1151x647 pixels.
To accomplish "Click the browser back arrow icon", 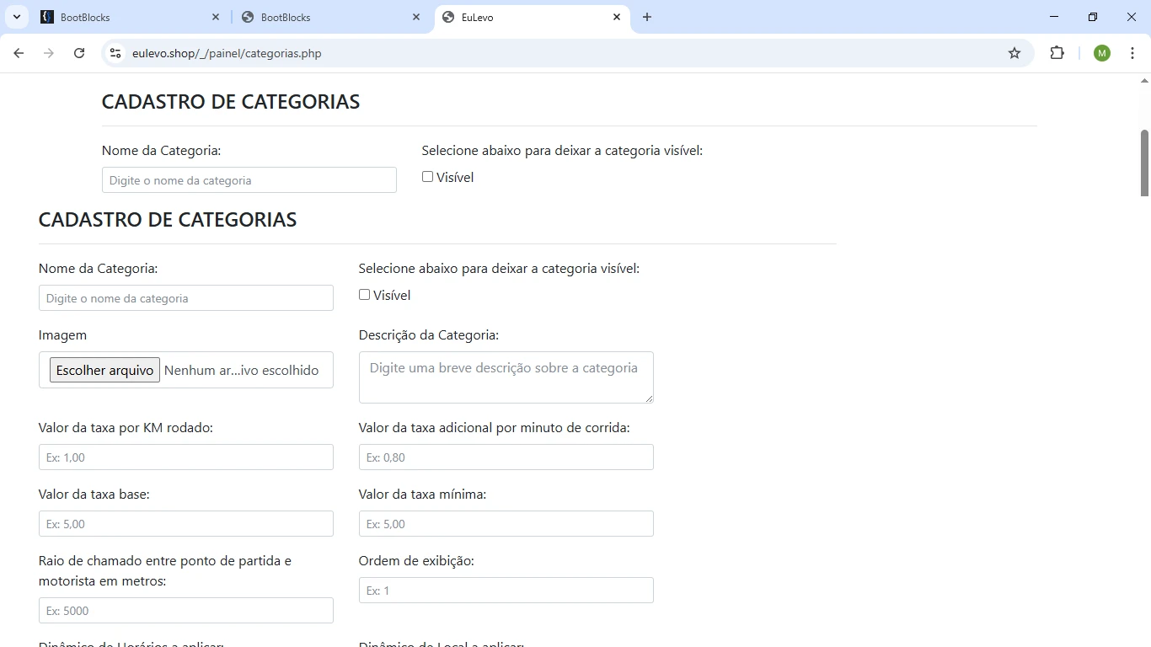I will point(19,53).
